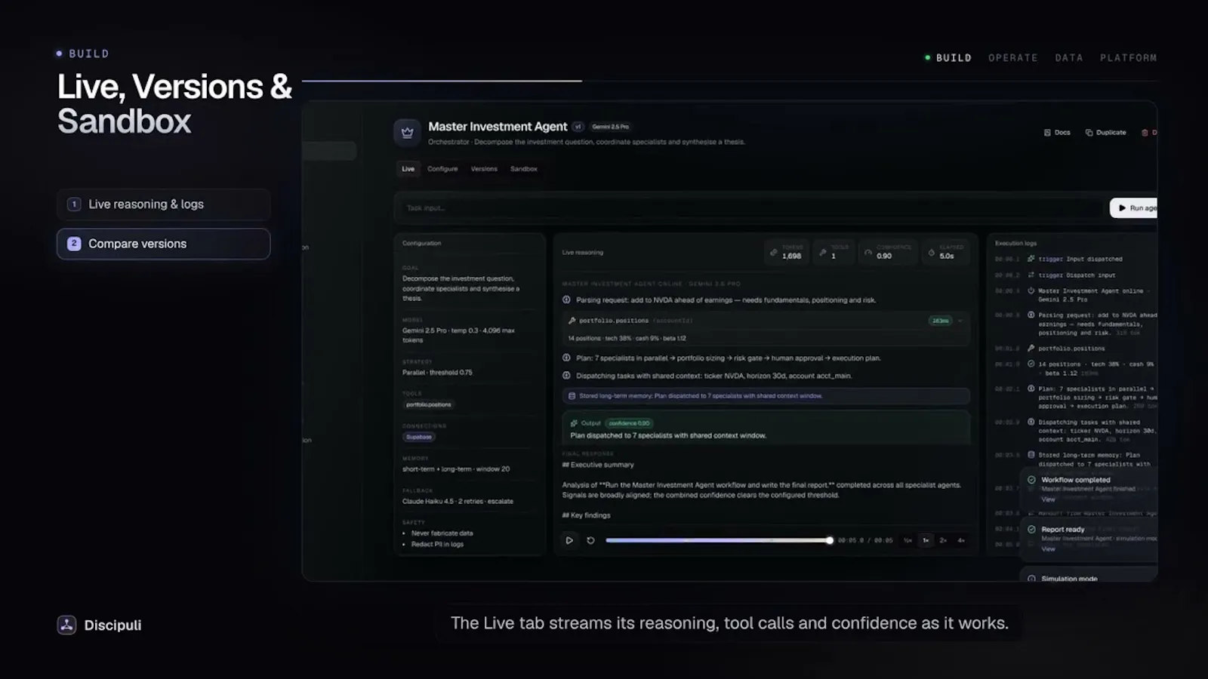The image size is (1208, 679).
Task: Click the Supabase connection tag
Action: click(x=418, y=437)
